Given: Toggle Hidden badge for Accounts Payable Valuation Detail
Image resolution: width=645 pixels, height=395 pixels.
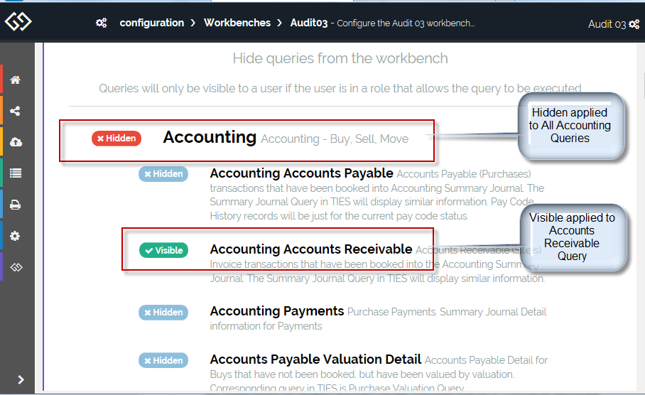Looking at the screenshot, I should pyautogui.click(x=163, y=360).
